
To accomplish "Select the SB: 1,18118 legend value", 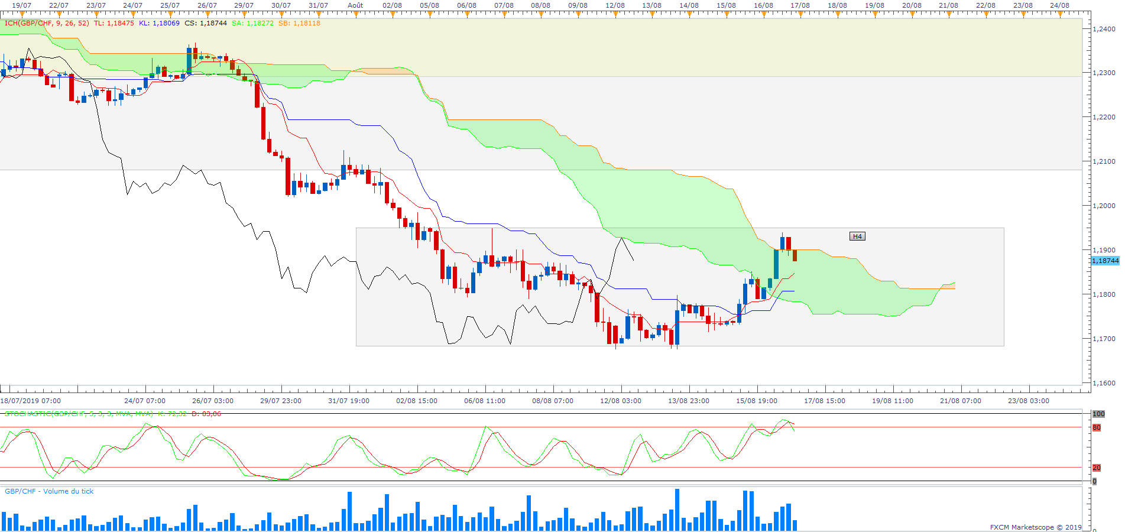I will pos(299,24).
